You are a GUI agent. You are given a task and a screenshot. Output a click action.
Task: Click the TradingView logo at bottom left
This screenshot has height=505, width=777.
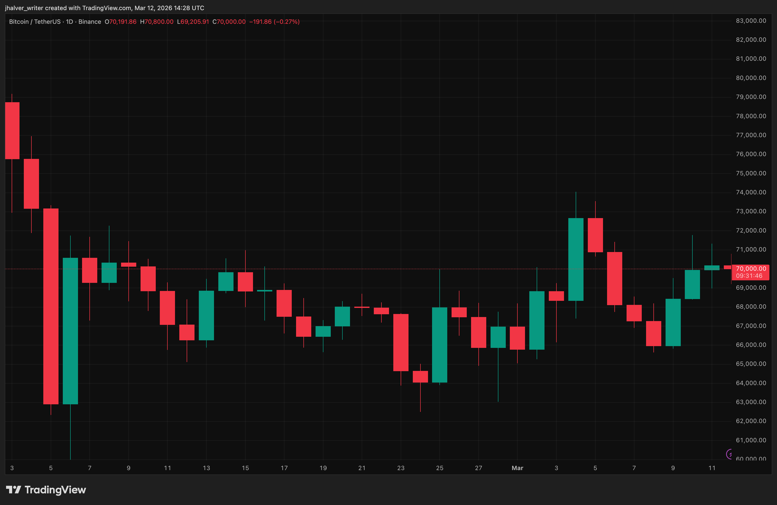pos(46,490)
